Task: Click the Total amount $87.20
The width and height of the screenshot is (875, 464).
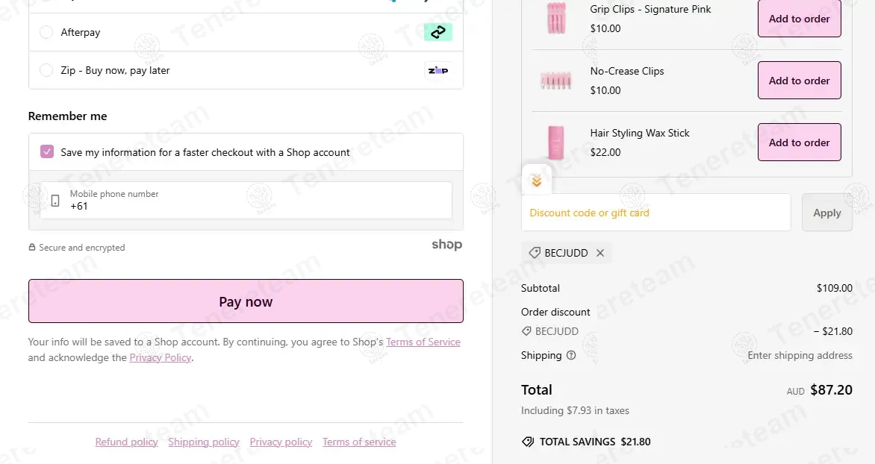Action: (x=831, y=390)
